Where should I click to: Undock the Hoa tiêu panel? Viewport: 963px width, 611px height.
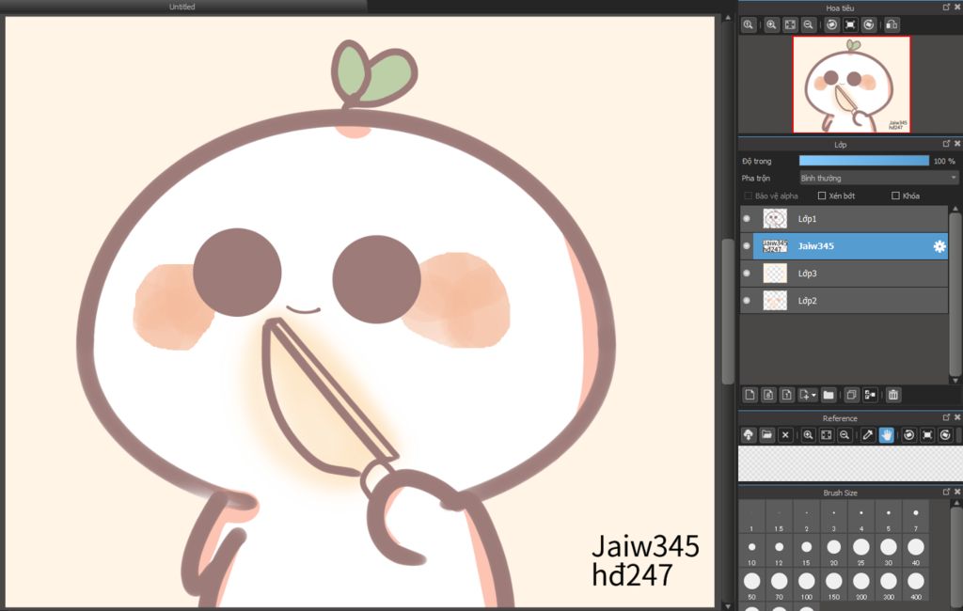pyautogui.click(x=946, y=8)
